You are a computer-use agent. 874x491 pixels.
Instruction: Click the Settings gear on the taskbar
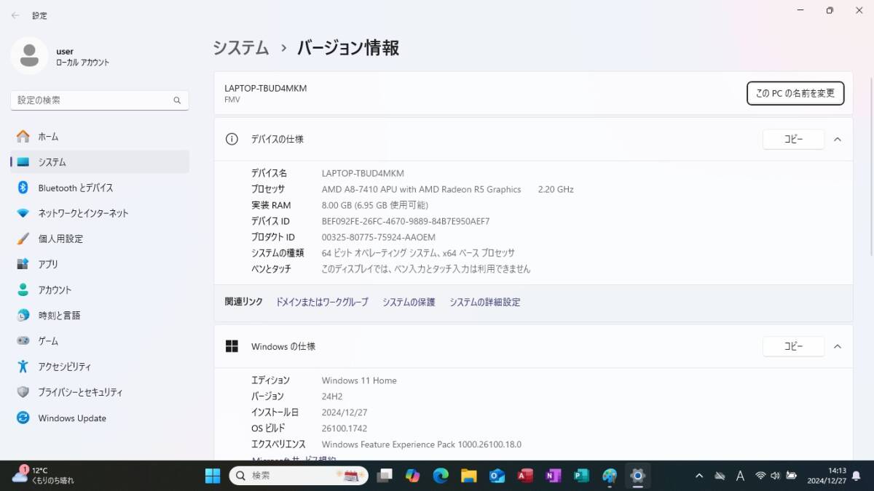637,476
